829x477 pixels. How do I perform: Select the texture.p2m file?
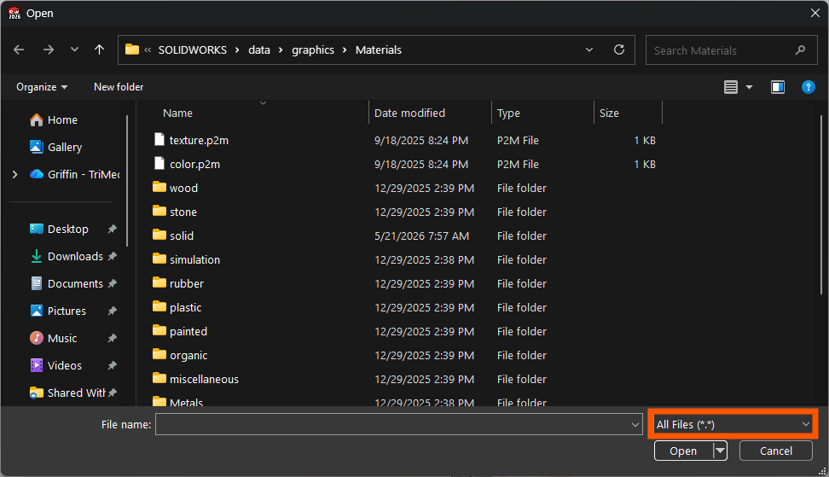click(199, 140)
